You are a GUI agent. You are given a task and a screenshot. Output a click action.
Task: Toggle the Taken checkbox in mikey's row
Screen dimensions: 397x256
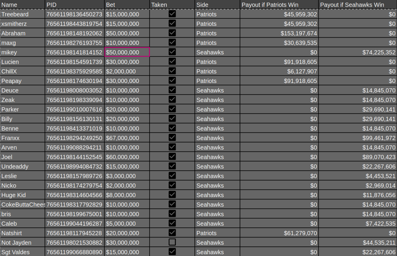[x=172, y=52]
